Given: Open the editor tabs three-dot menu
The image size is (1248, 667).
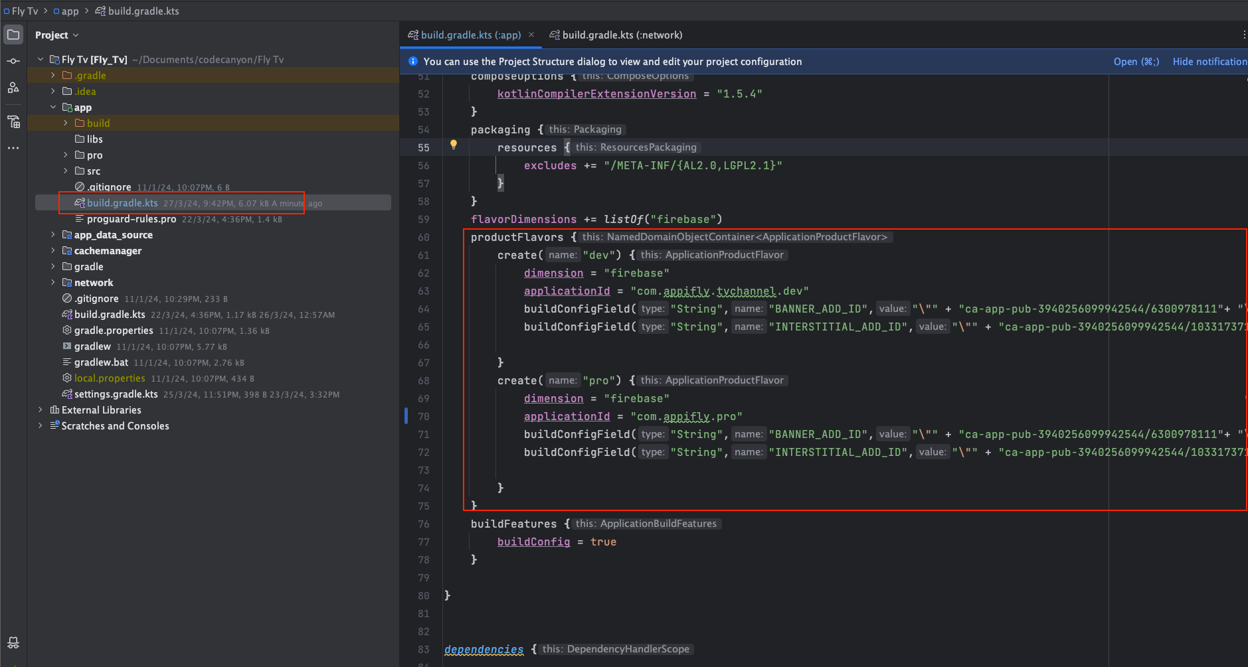Looking at the screenshot, I should coord(1243,35).
